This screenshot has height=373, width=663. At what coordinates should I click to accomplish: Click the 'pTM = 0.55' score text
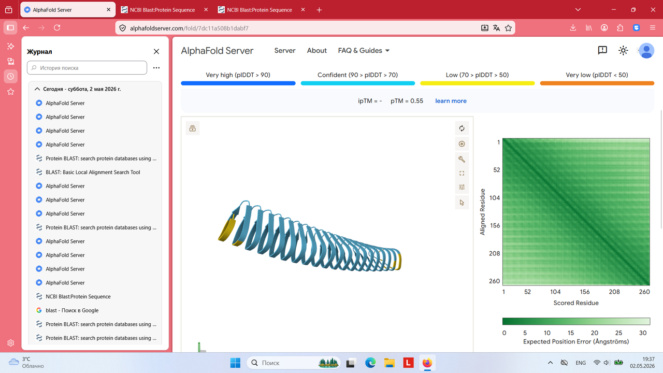coord(407,101)
